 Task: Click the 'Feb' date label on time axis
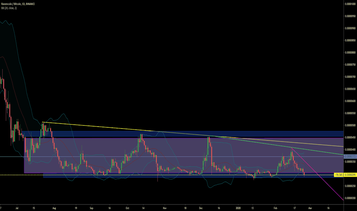click(x=275, y=208)
